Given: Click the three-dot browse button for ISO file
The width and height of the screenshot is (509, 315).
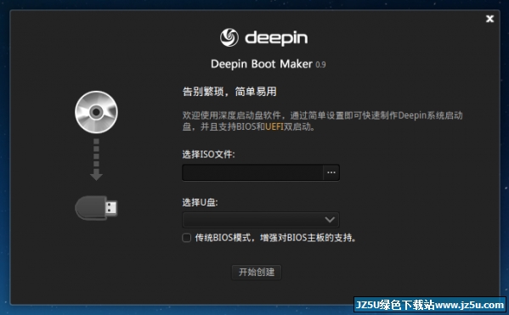Looking at the screenshot, I should (x=331, y=172).
